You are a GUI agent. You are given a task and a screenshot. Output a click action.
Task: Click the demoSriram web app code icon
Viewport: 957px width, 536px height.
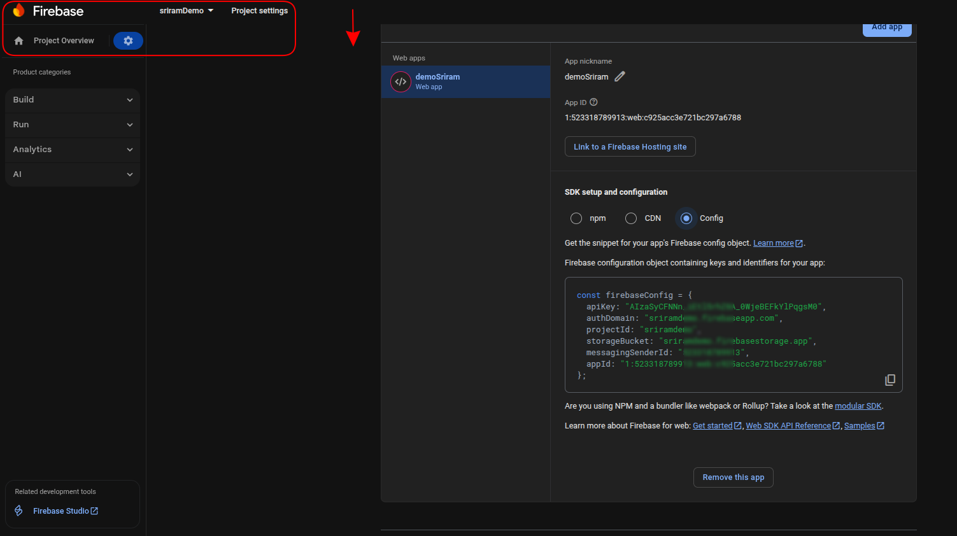coord(401,81)
